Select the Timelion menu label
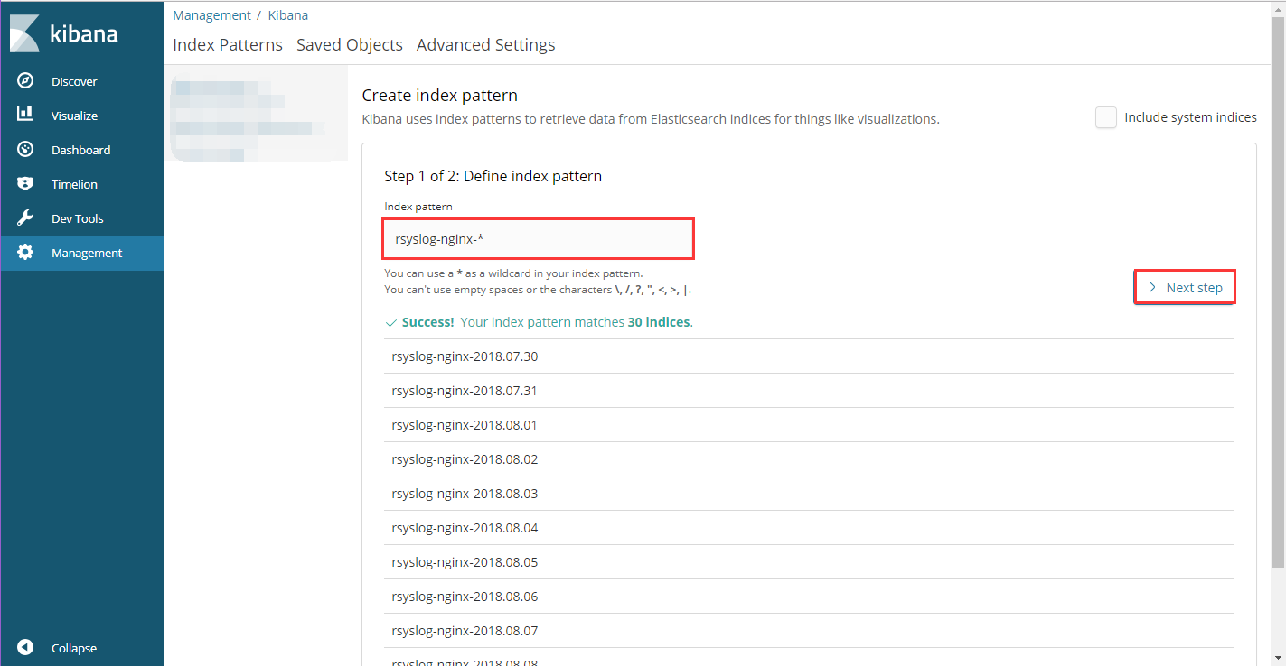The image size is (1286, 666). (x=74, y=184)
